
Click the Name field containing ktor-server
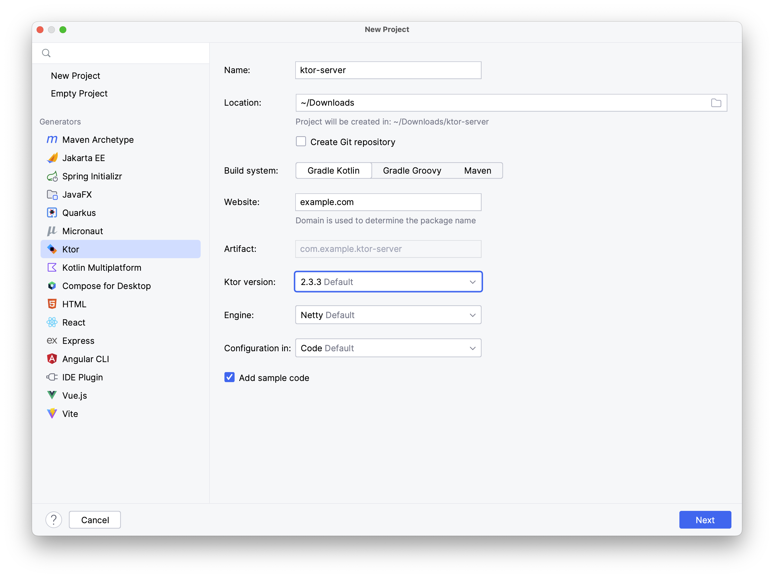(388, 70)
